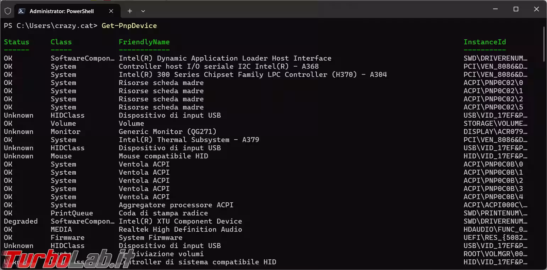Click the Get-PnpDevice command text
This screenshot has width=547, height=270.
click(x=129, y=26)
